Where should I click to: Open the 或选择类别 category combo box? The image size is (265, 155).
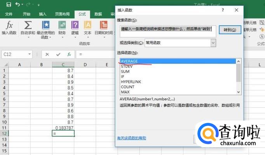point(180,43)
